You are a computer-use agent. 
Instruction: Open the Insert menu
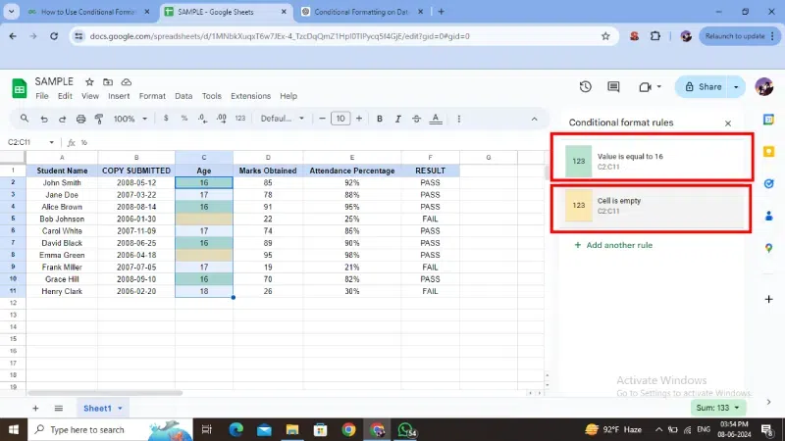(119, 96)
